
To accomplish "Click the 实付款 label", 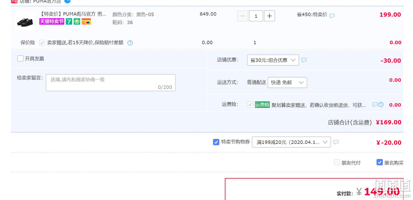I will (x=345, y=194).
